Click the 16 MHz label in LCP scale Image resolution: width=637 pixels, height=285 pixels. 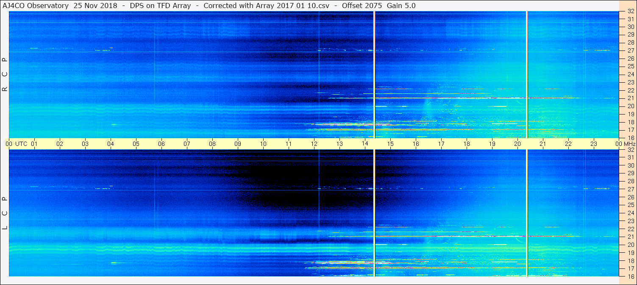(x=631, y=276)
